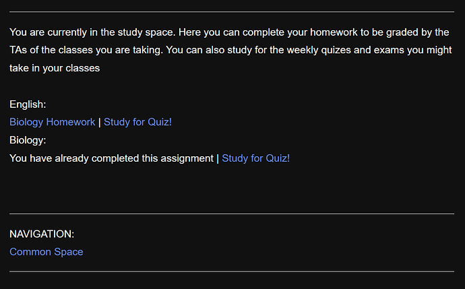Screen dimensions: 465x289
Task: Click the word "TAs" in the description
Action: (x=18, y=50)
